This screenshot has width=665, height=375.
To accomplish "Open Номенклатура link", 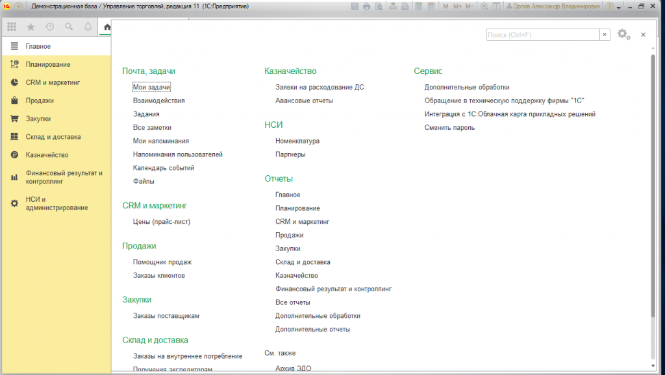I will [297, 141].
